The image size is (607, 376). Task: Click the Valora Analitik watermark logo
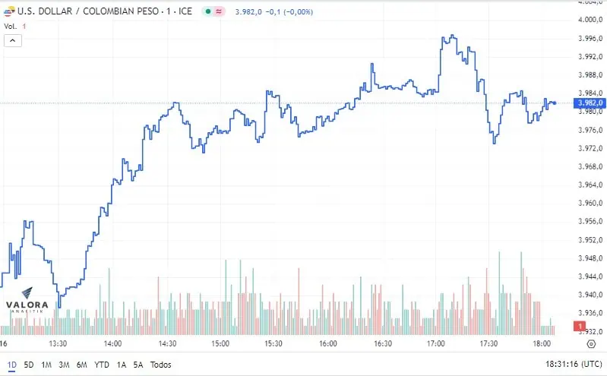point(27,301)
